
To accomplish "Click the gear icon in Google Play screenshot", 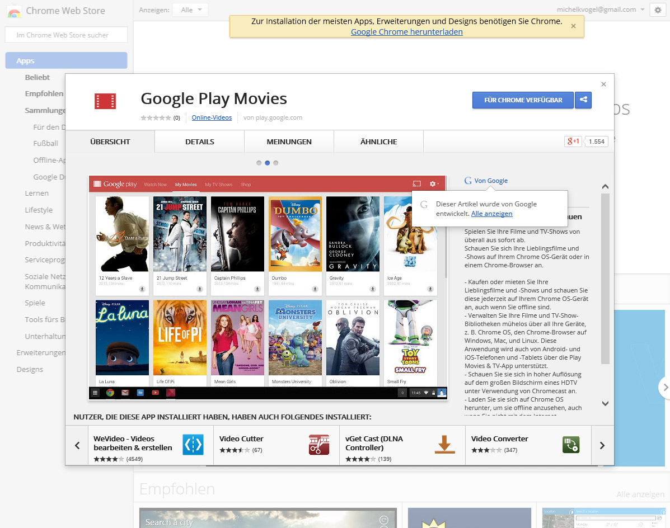I will 433,183.
